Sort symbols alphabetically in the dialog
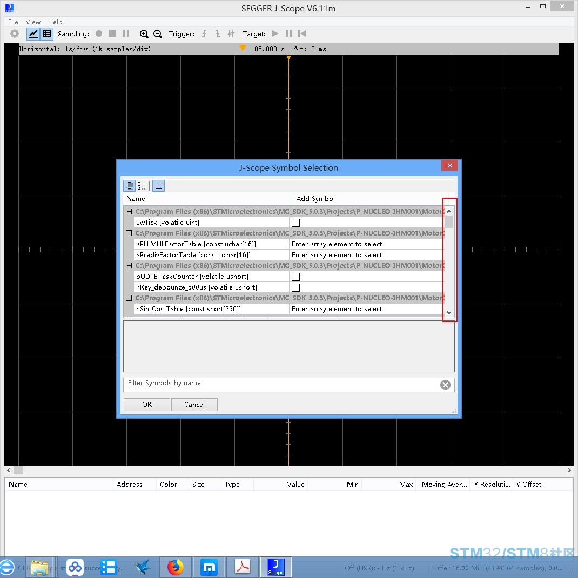Viewport: 578px width, 578px height. click(x=142, y=185)
